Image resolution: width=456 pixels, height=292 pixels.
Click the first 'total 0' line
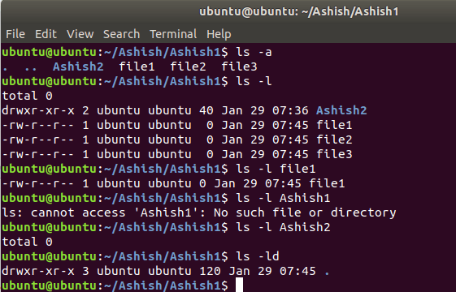27,96
